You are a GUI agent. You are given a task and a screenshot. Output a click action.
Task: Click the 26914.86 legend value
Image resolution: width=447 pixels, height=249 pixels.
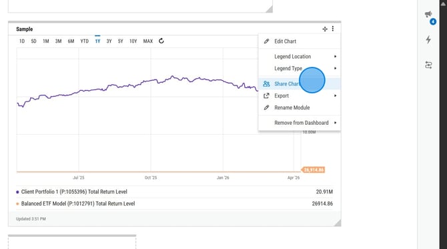pos(322,204)
